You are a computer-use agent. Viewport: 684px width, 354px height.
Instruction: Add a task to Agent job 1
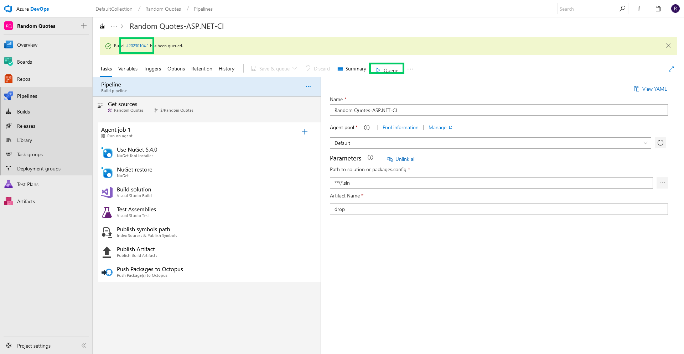pyautogui.click(x=305, y=132)
